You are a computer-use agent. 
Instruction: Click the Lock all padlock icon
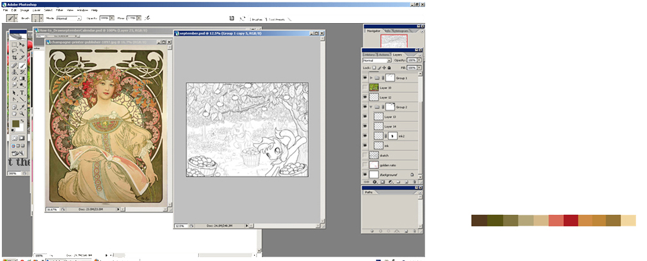(389, 68)
